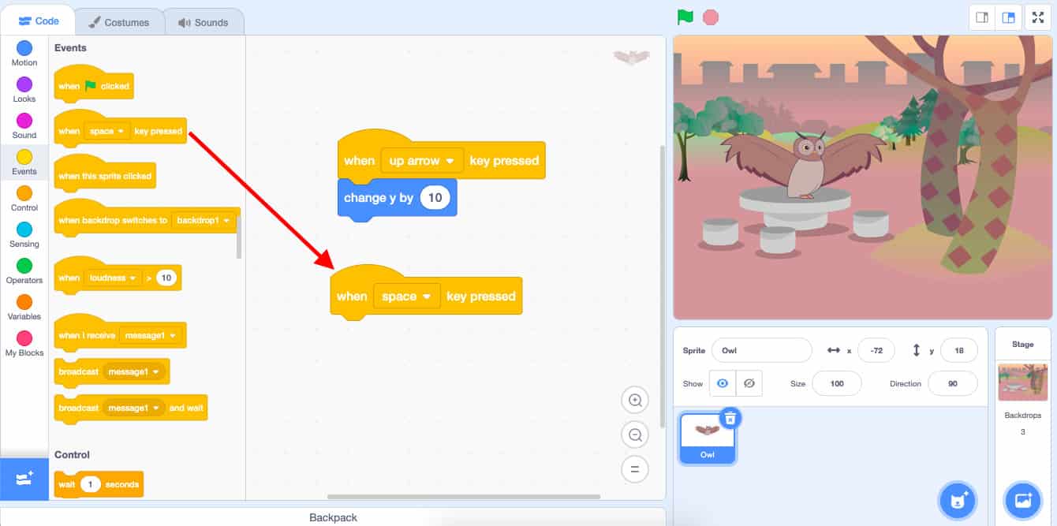Viewport: 1057px width, 526px height.
Task: Edit the sprite x position field
Action: point(876,350)
